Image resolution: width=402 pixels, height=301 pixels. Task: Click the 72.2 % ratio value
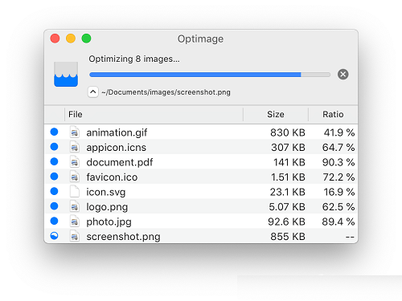point(339,177)
